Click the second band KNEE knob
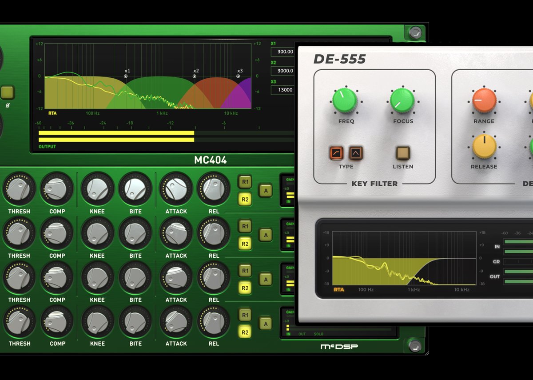Screen dimensions: 533x380 [x=97, y=233]
